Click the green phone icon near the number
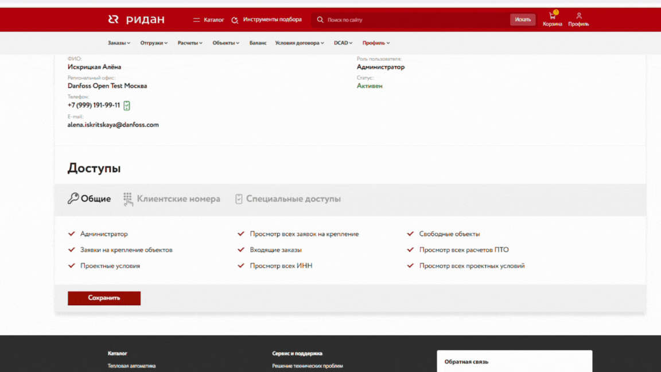Image resolution: width=661 pixels, height=372 pixels. coord(127,106)
